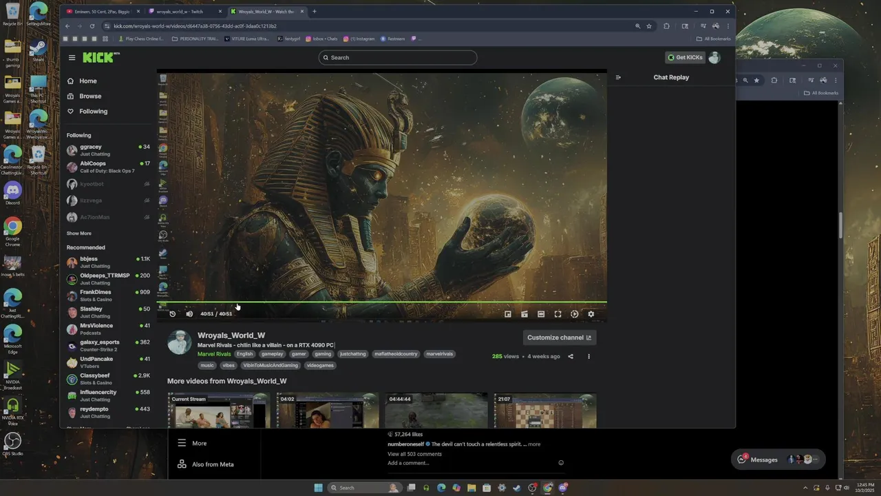Open FrankDimes recommended channel

point(109,295)
